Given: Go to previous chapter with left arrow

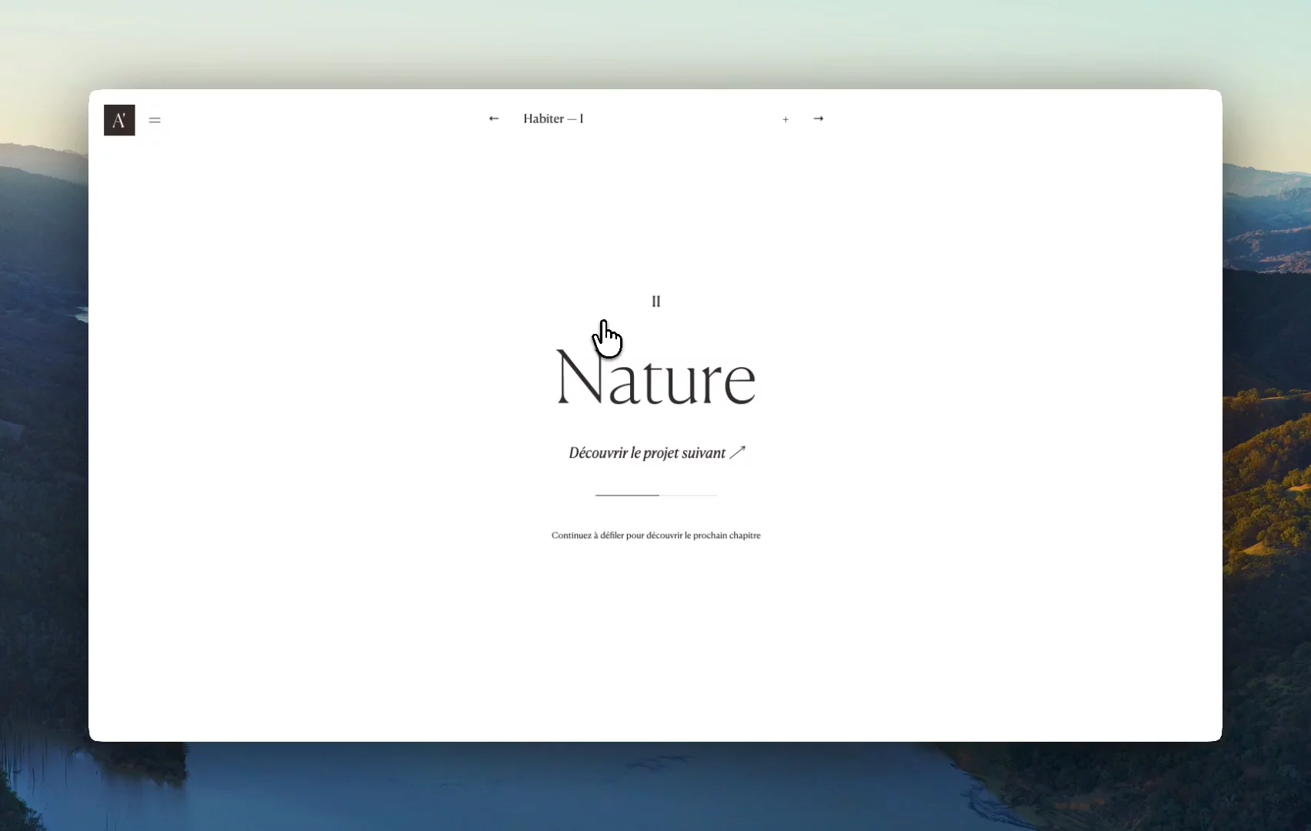Looking at the screenshot, I should pos(494,118).
